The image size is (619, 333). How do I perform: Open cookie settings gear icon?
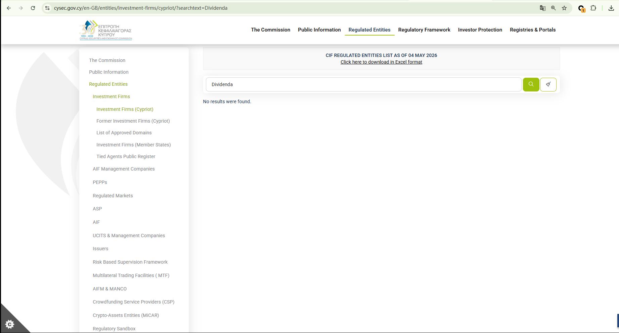pos(10,324)
